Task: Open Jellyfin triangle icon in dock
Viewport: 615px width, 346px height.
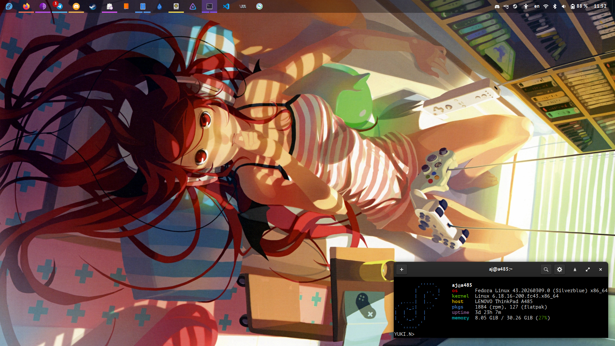Action: 193,6
